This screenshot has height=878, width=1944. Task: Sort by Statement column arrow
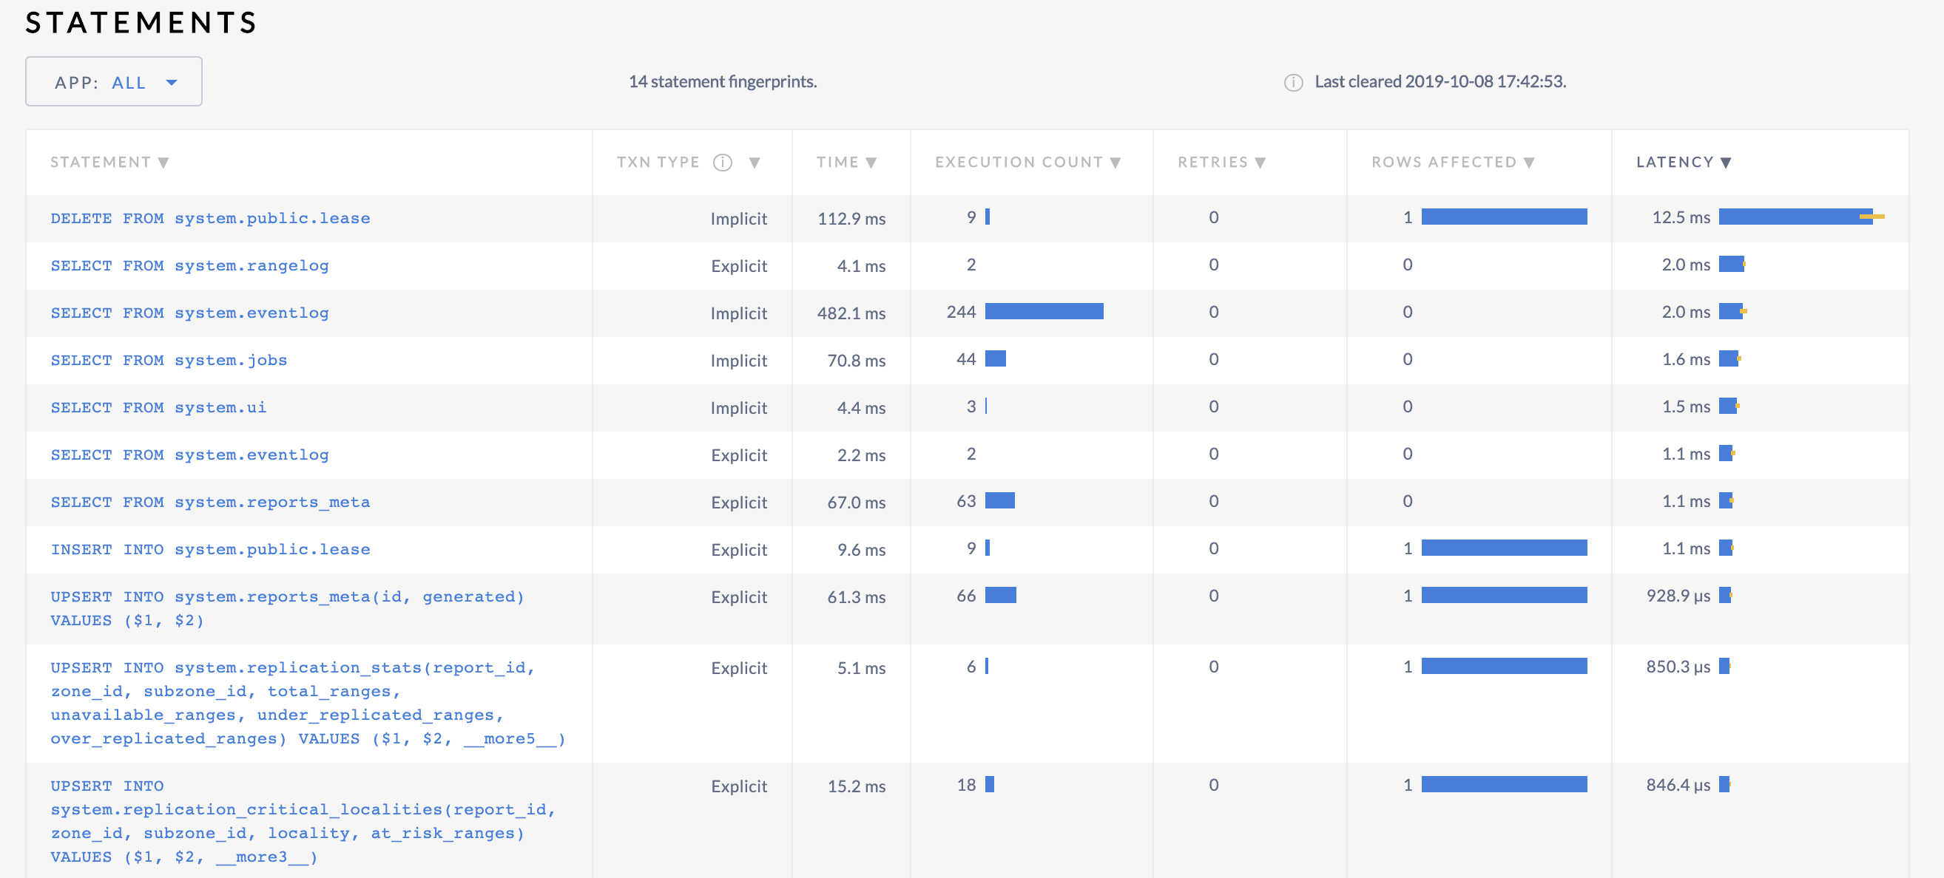click(163, 163)
